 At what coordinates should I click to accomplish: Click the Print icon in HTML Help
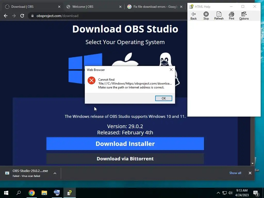click(232, 16)
